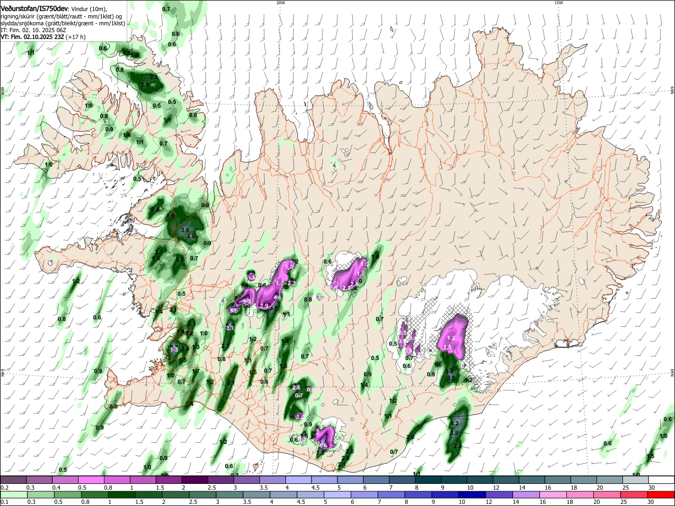
Task: Click the 4.0 precipitation value on the map
Action: pos(191,237)
